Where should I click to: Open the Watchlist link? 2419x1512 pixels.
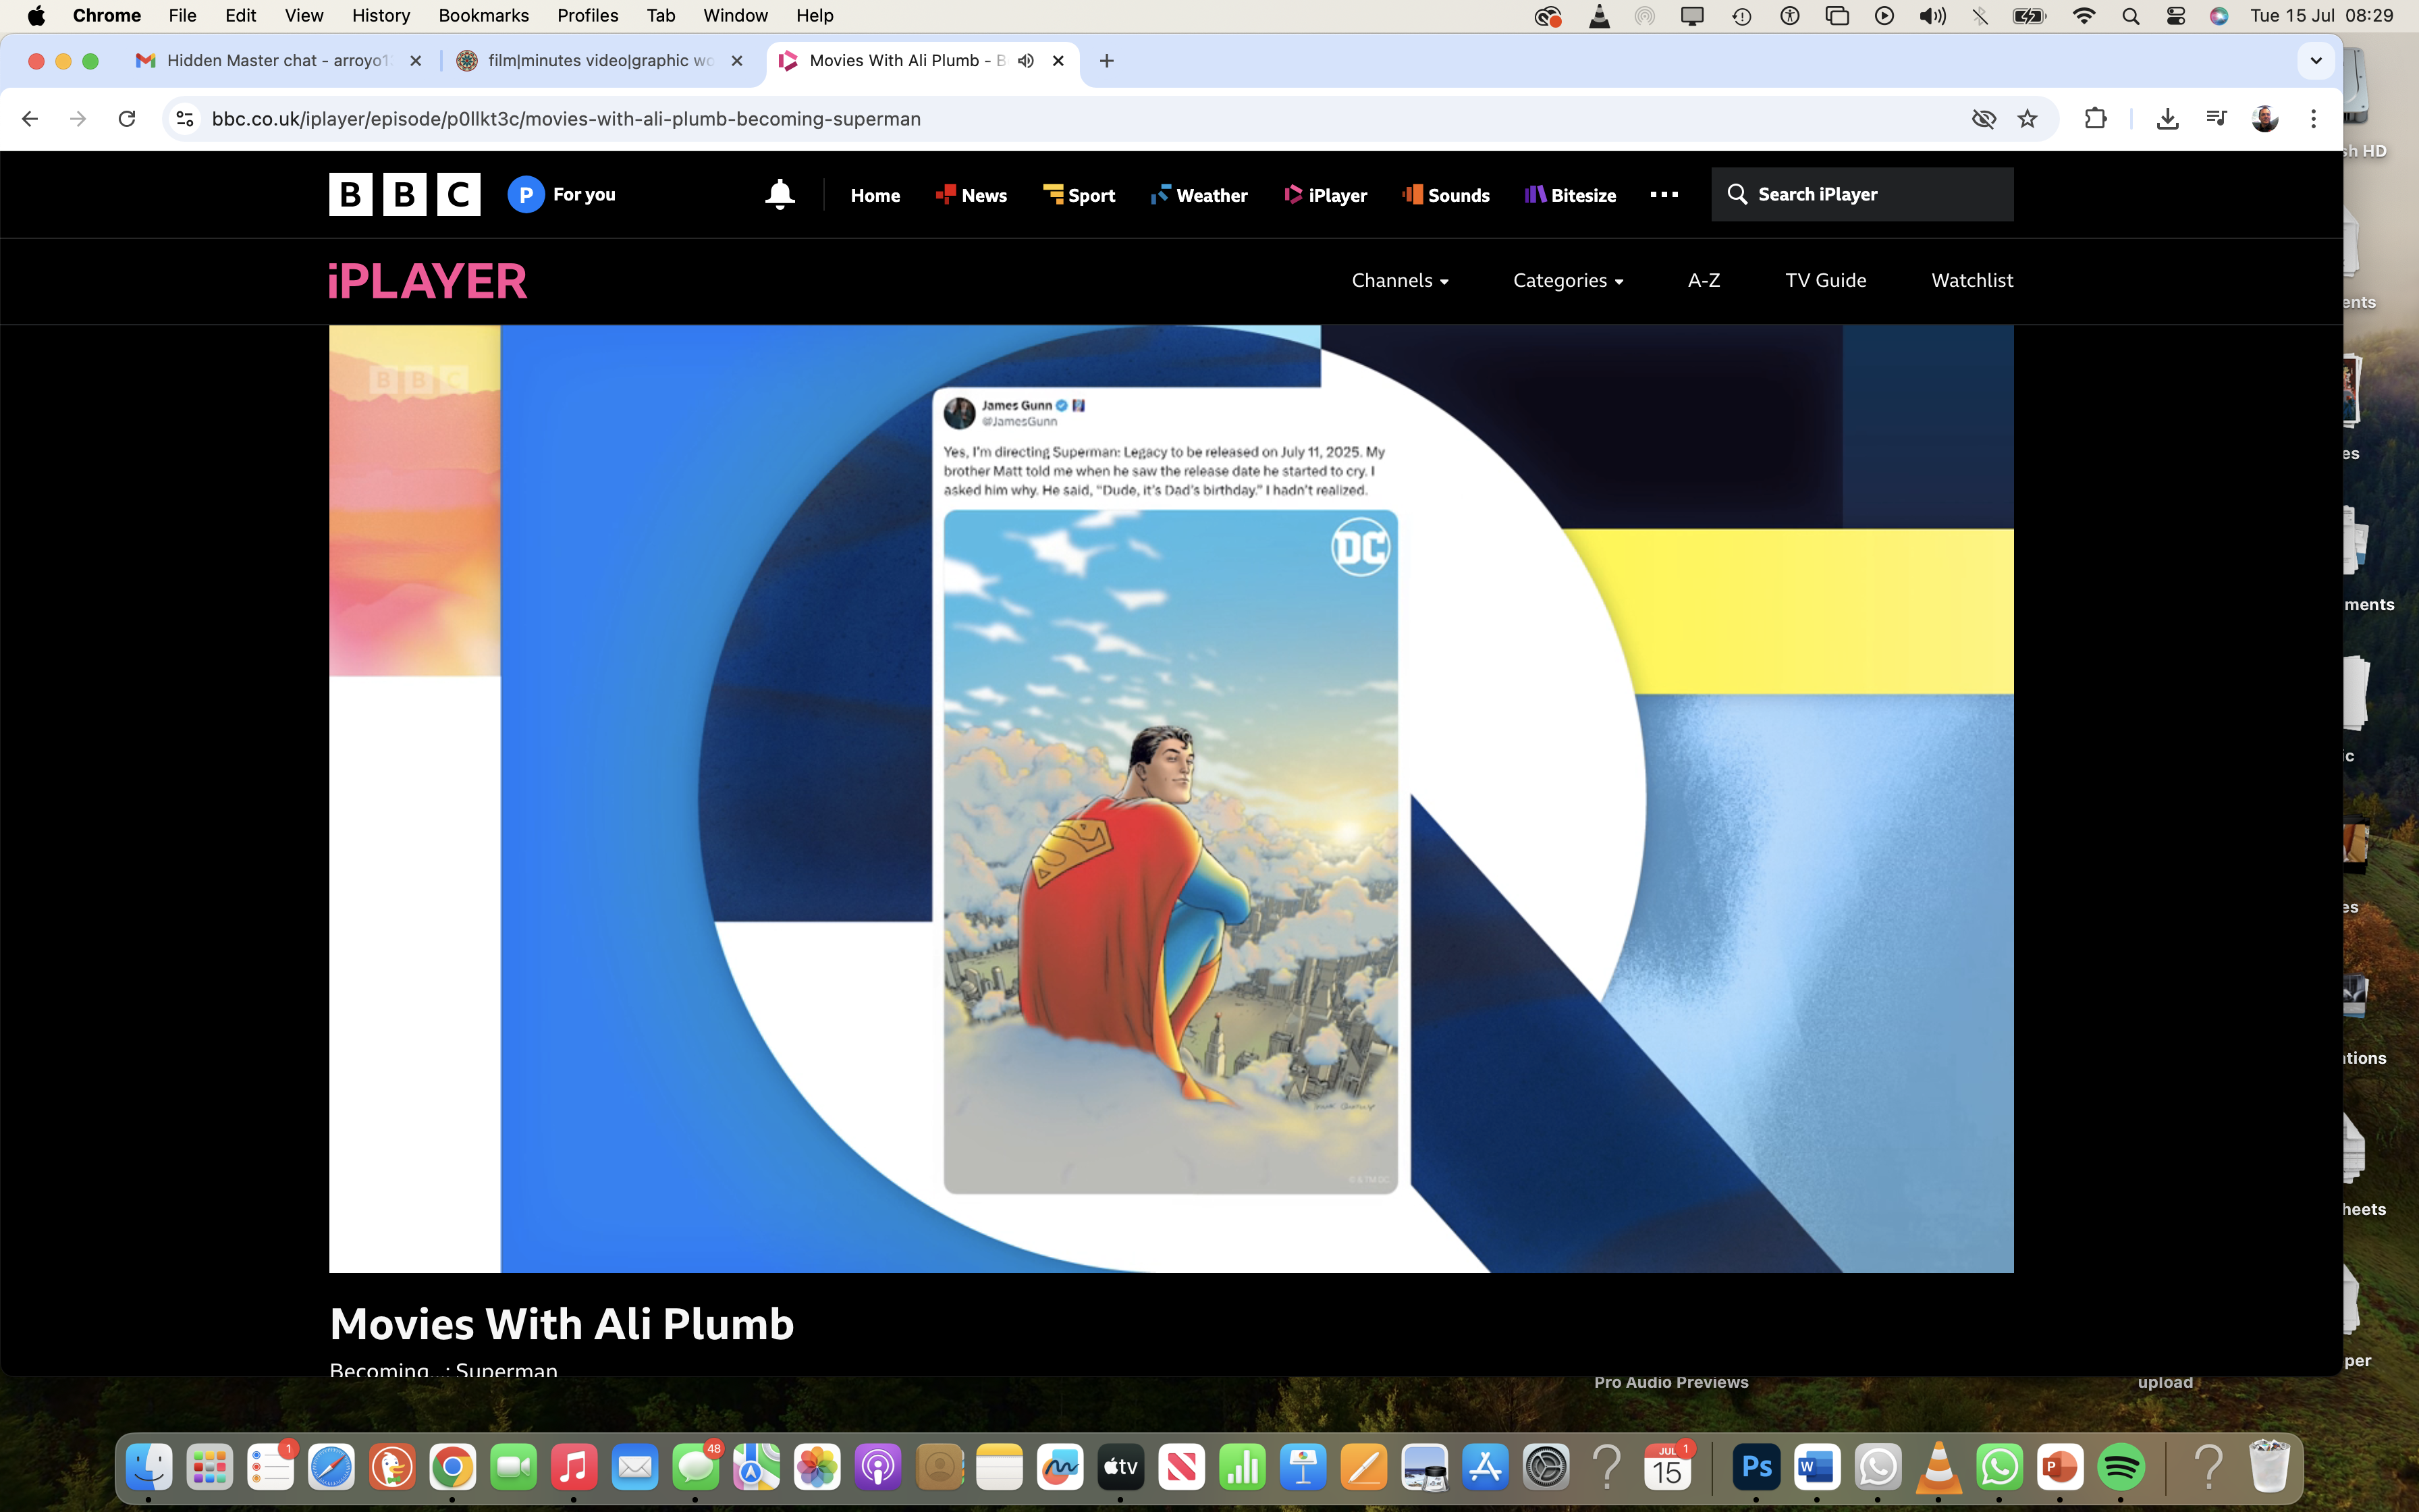1972,281
